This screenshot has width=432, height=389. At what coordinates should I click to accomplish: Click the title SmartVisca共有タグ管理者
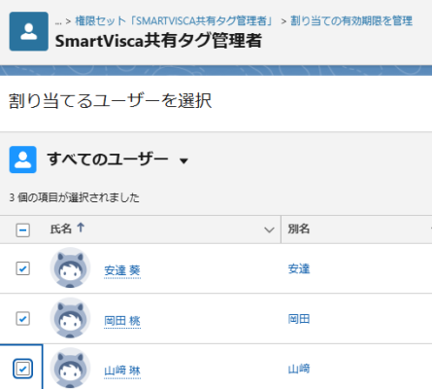pyautogui.click(x=158, y=41)
